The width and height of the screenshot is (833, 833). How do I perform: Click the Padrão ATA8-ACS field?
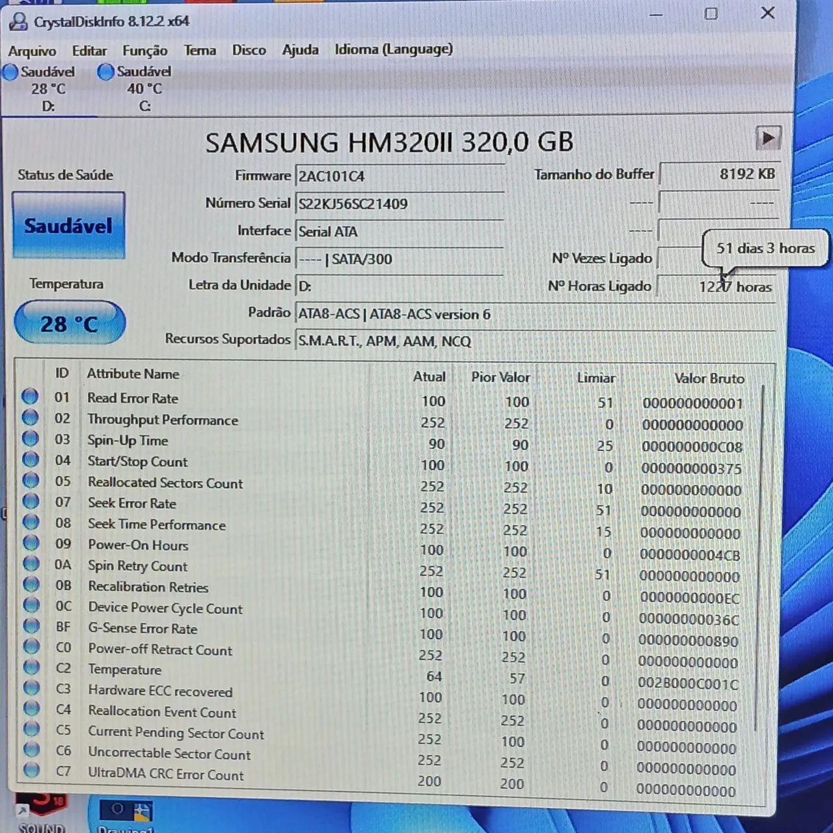click(535, 314)
